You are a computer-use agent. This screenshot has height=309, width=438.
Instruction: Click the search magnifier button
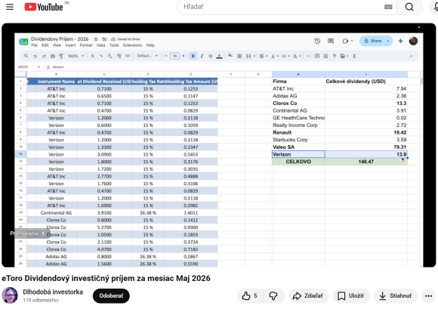point(409,7)
